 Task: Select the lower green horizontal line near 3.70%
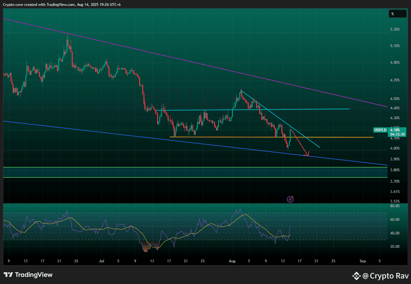tap(195, 177)
